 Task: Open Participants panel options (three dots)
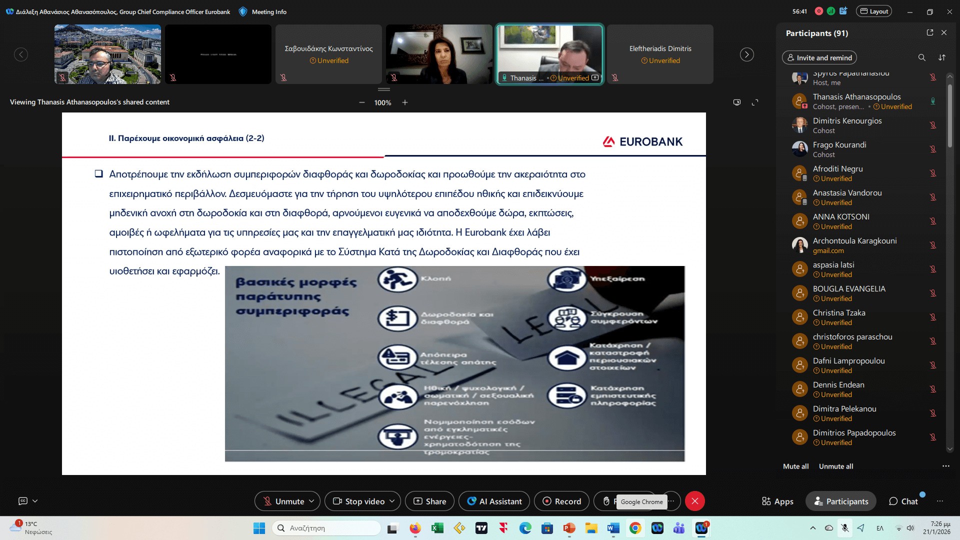[x=945, y=466]
